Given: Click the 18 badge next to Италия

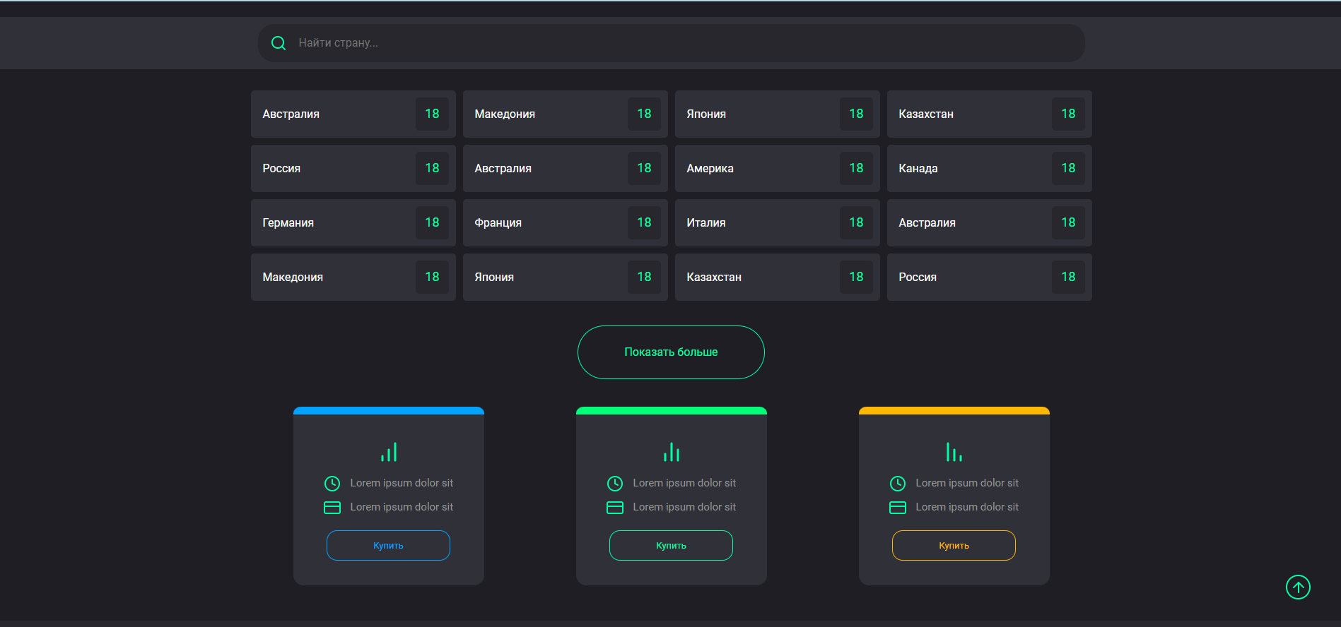Looking at the screenshot, I should point(856,222).
